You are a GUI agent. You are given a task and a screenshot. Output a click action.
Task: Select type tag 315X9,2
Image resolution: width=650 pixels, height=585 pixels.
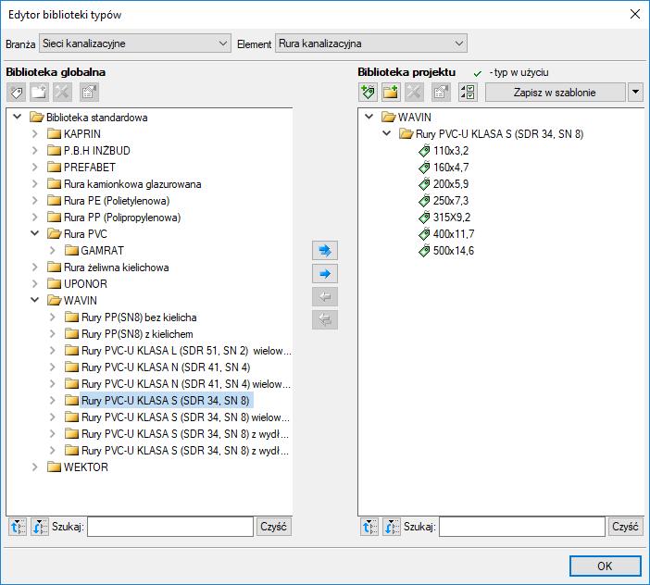(x=444, y=218)
